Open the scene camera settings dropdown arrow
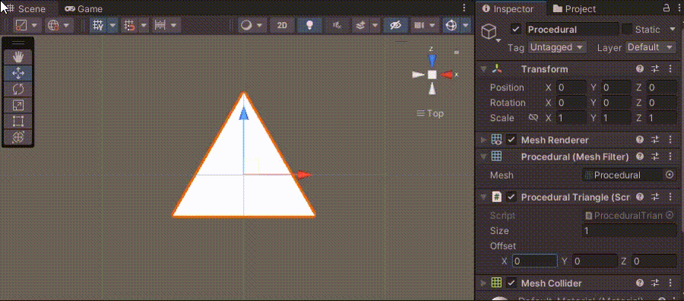 [432, 25]
